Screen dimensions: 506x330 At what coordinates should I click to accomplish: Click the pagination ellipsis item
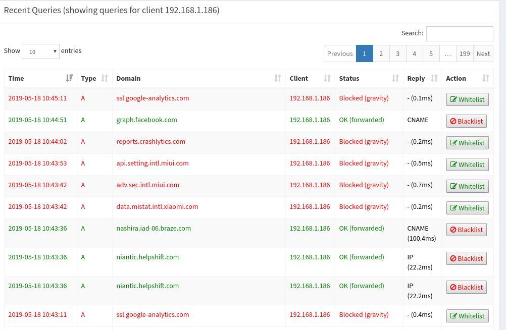tap(447, 53)
